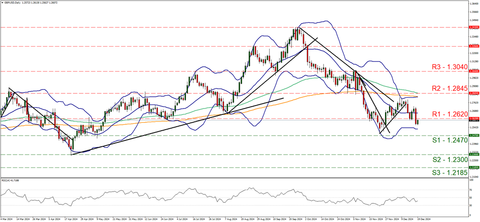Click the 2 Oct 2024 date label
This screenshot has width=480, height=222.
click(311, 219)
